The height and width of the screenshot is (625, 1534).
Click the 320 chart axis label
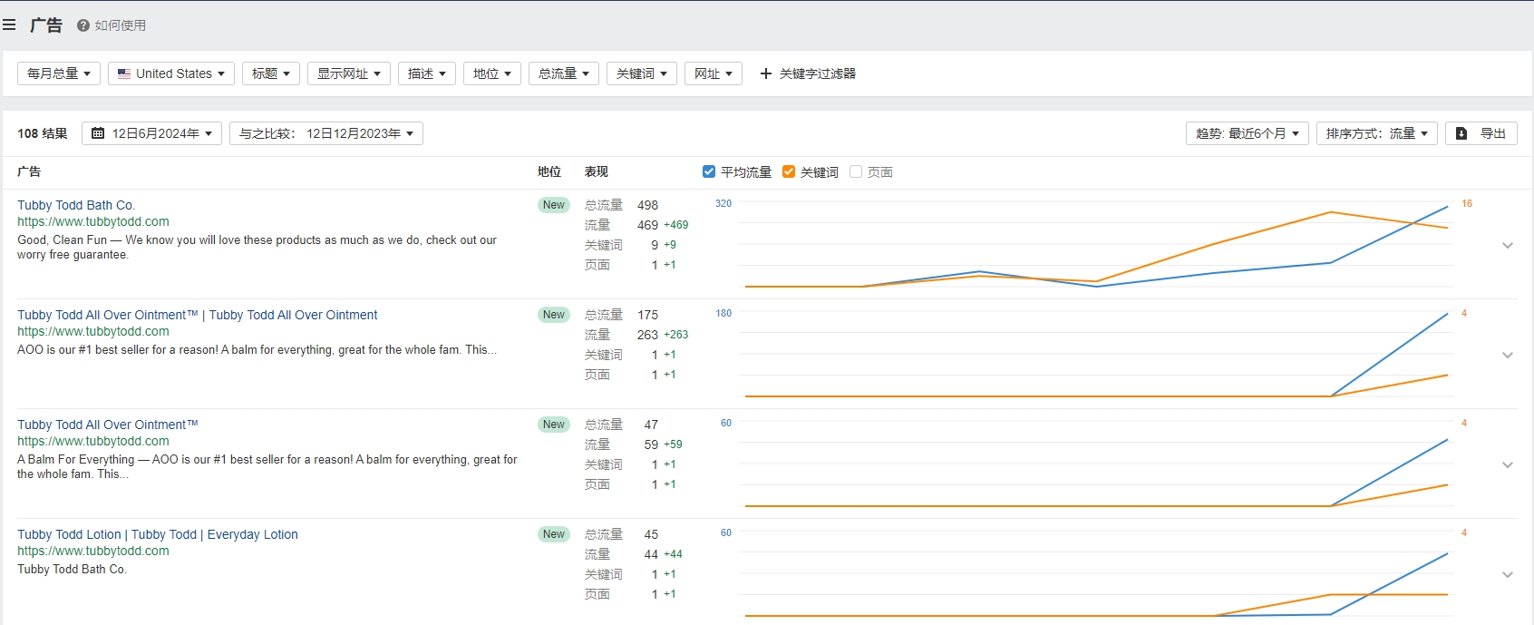tap(723, 203)
